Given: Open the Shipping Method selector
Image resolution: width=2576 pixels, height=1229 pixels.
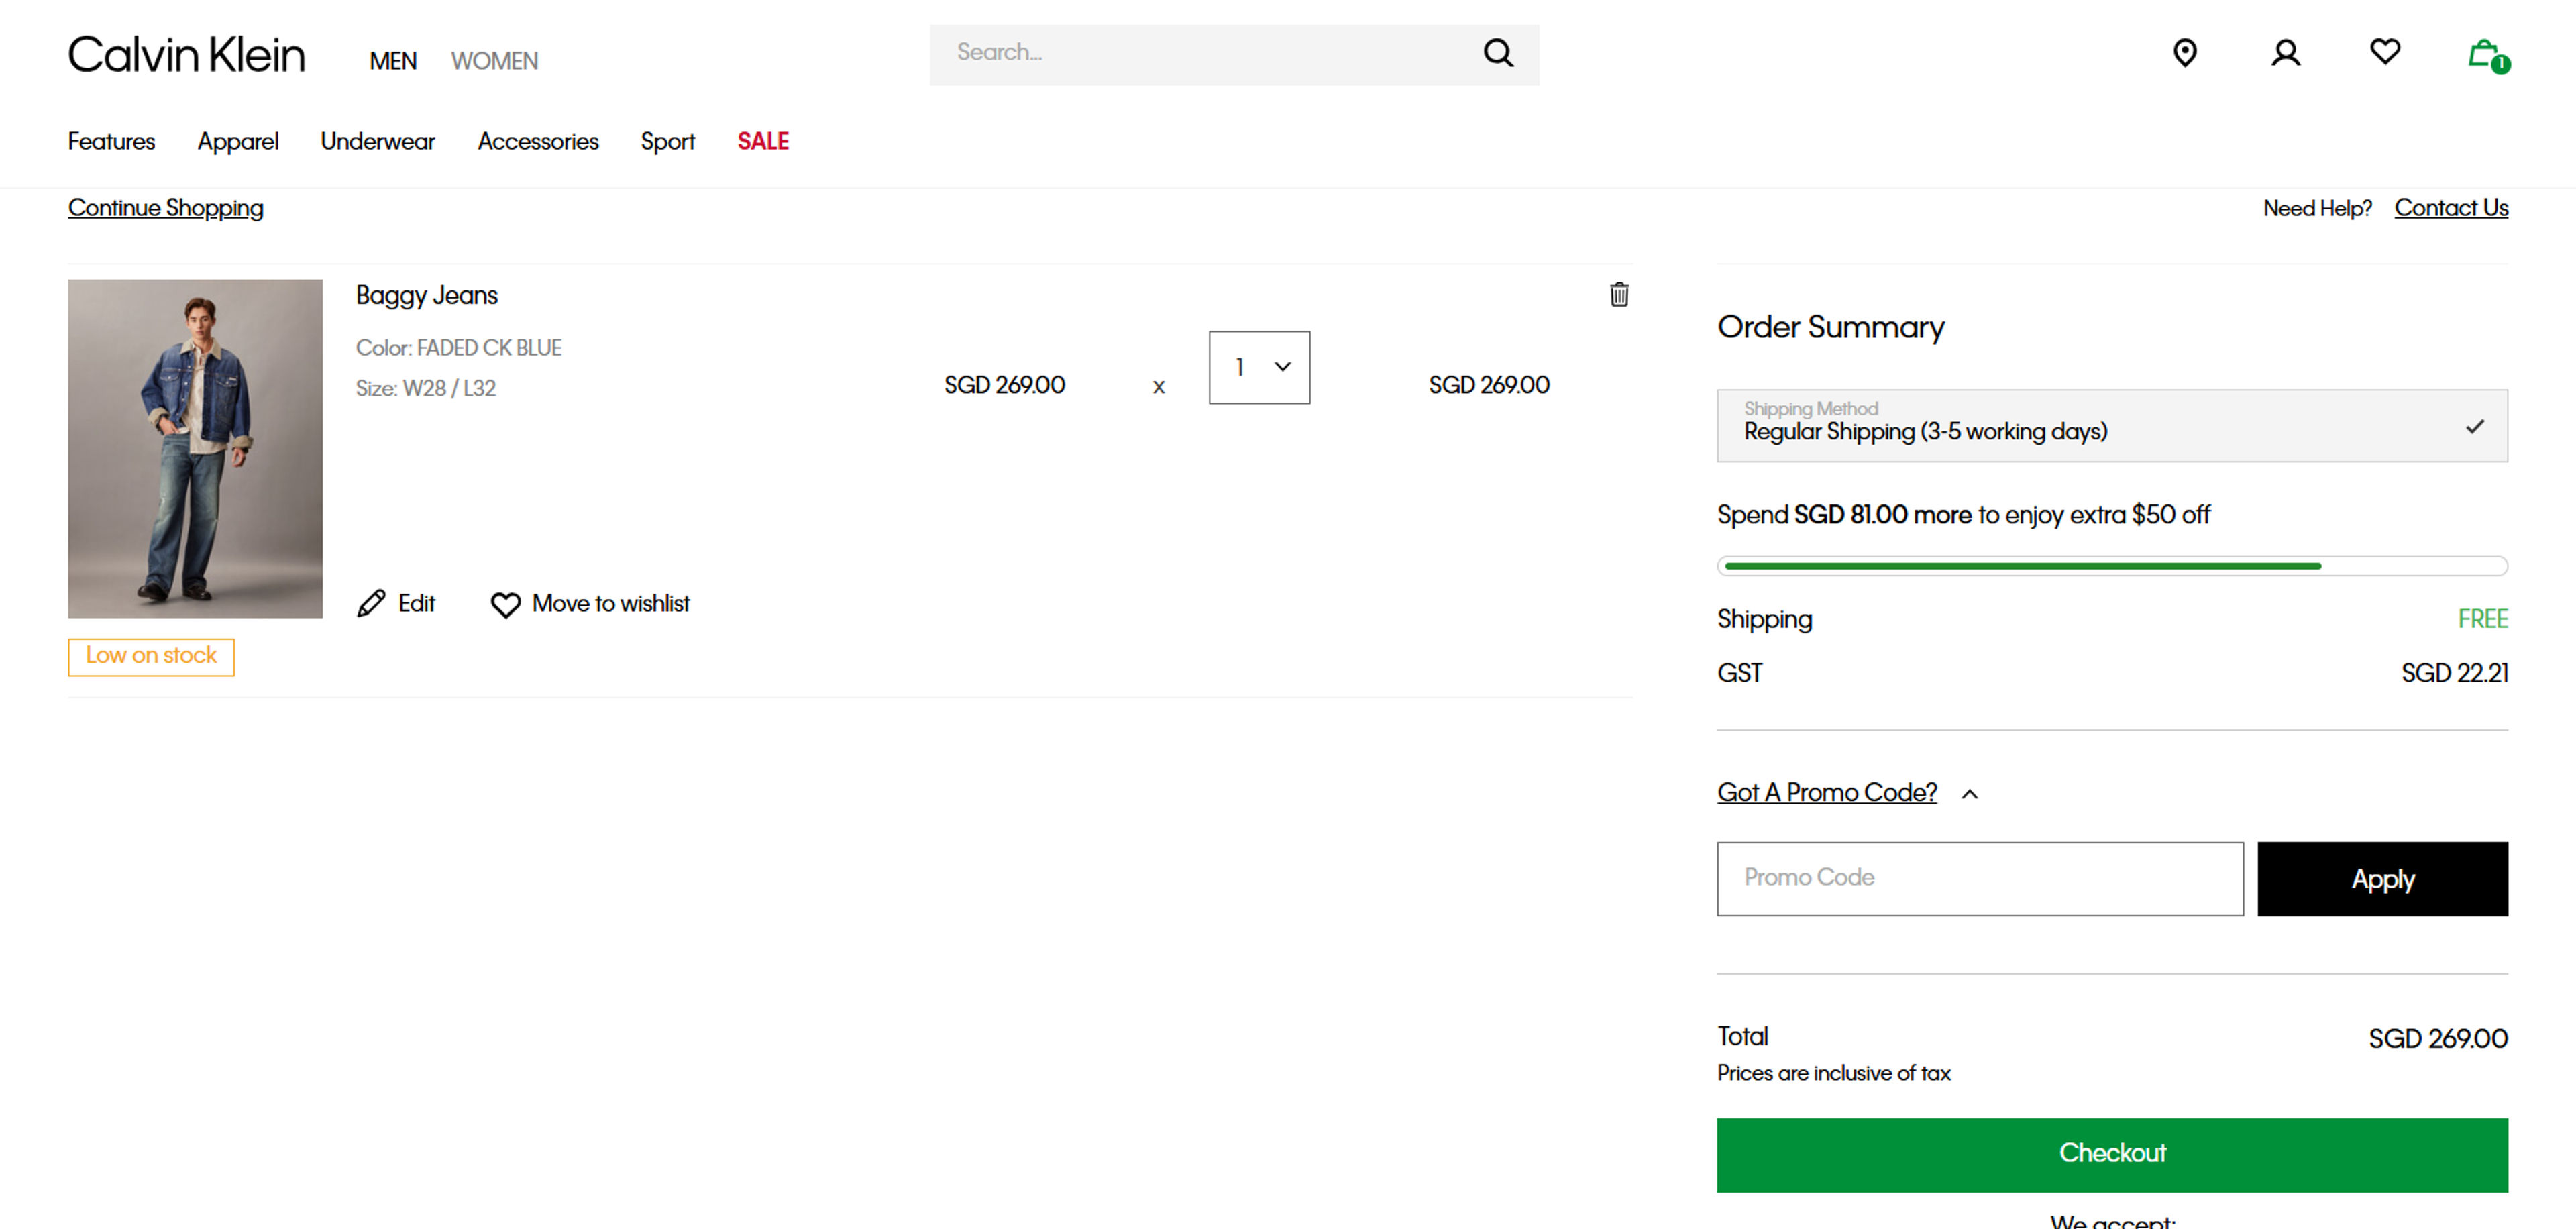Looking at the screenshot, I should click(2112, 425).
